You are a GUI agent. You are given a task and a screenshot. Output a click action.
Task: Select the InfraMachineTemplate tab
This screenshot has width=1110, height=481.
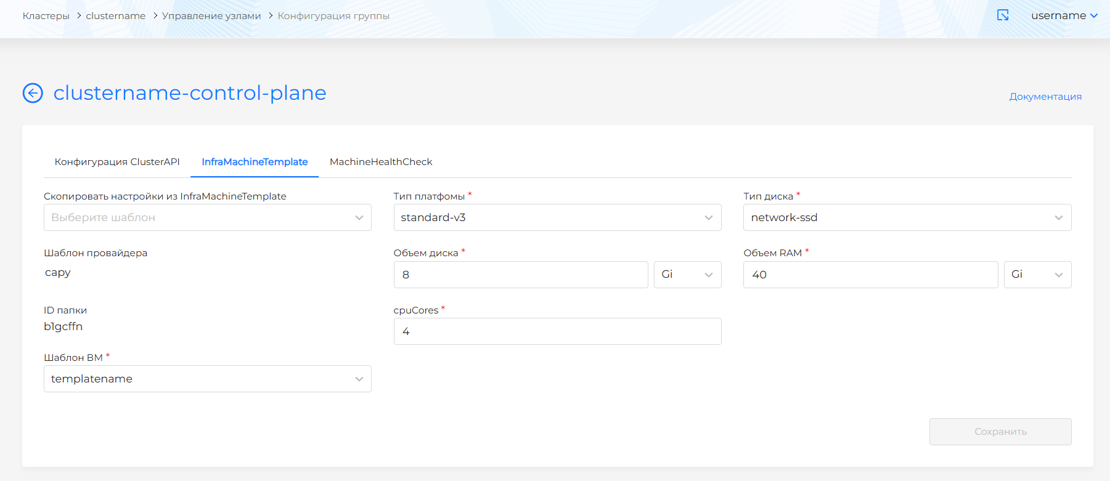tap(255, 162)
